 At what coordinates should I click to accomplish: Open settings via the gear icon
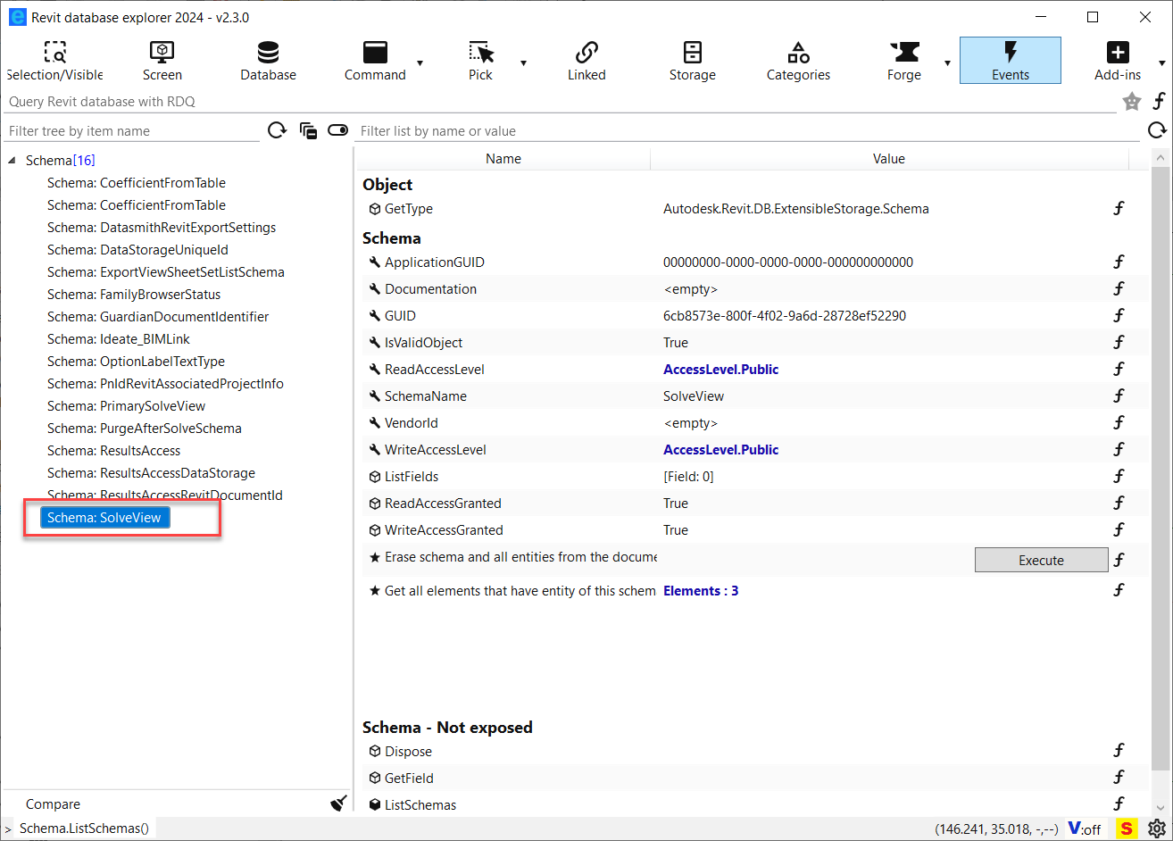point(1158,829)
